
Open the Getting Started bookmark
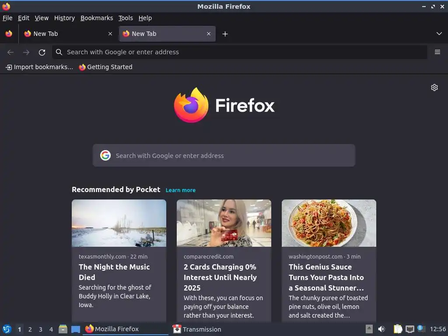point(106,67)
